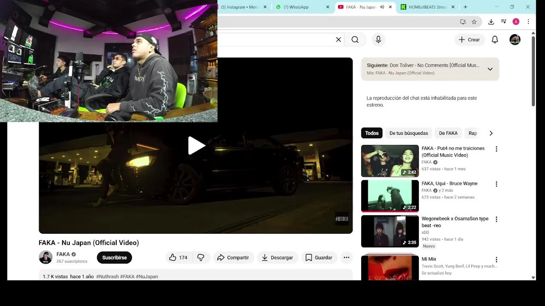Screen dimensions: 545x306
Task: Open video title Wegonebeok x OsamaSon type beat
Action: (x=455, y=222)
